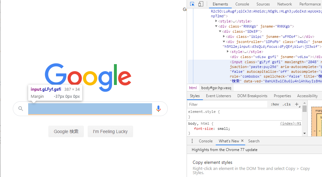Screen dimensions: 322x177
Task: Click the font-size: small declaration
Action: click(x=212, y=129)
